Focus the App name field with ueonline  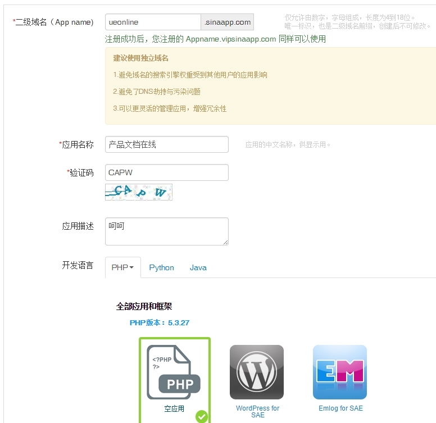tap(153, 22)
